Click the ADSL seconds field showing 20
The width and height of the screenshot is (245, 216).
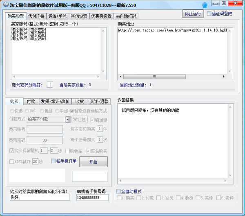tap(35, 161)
